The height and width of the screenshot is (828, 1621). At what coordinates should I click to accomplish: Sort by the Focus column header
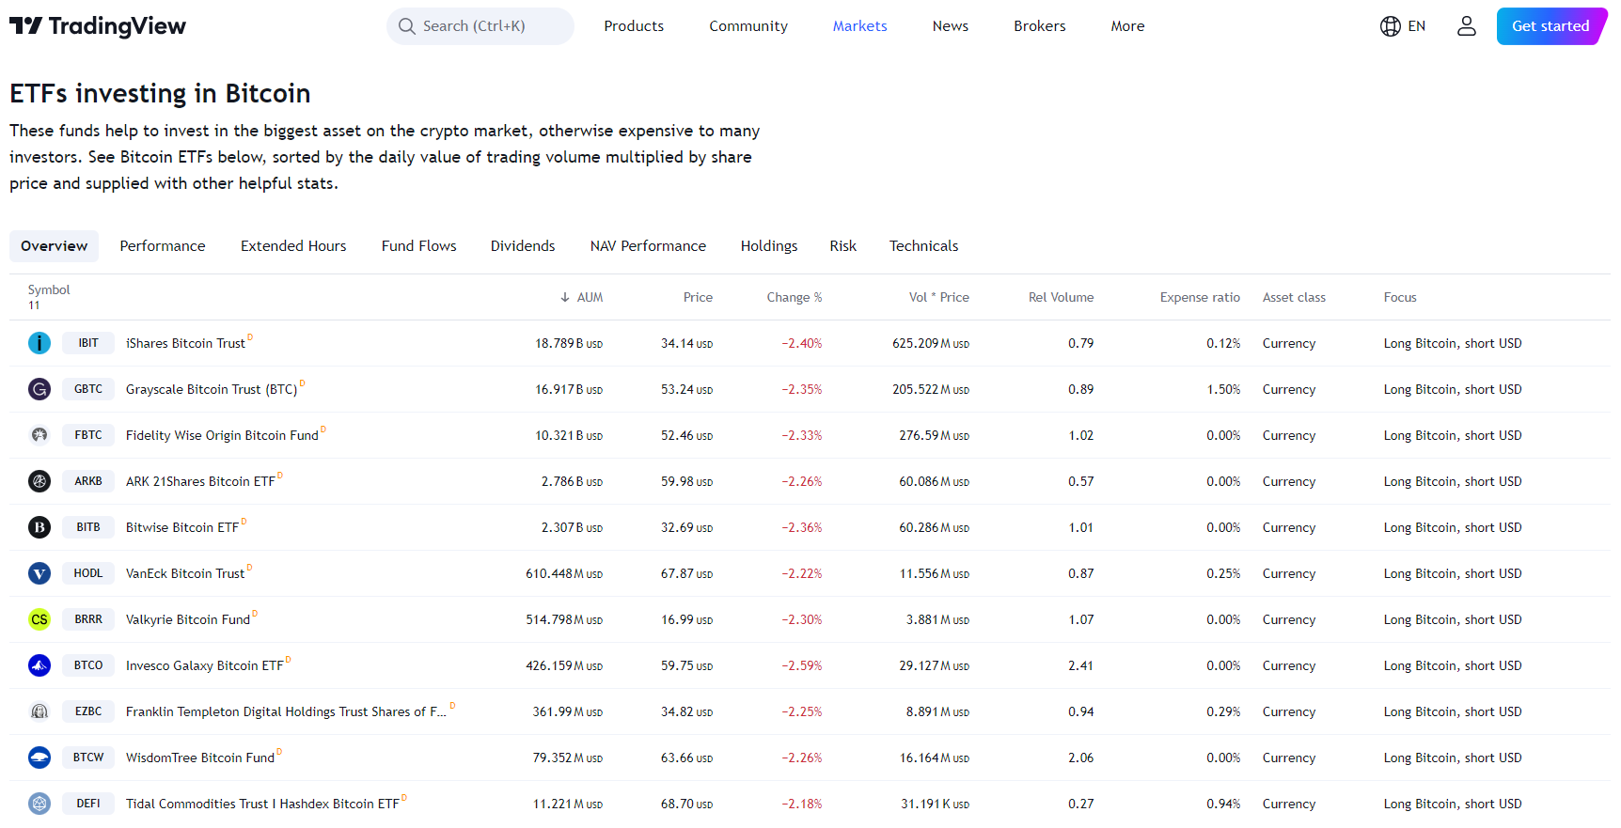(1400, 297)
